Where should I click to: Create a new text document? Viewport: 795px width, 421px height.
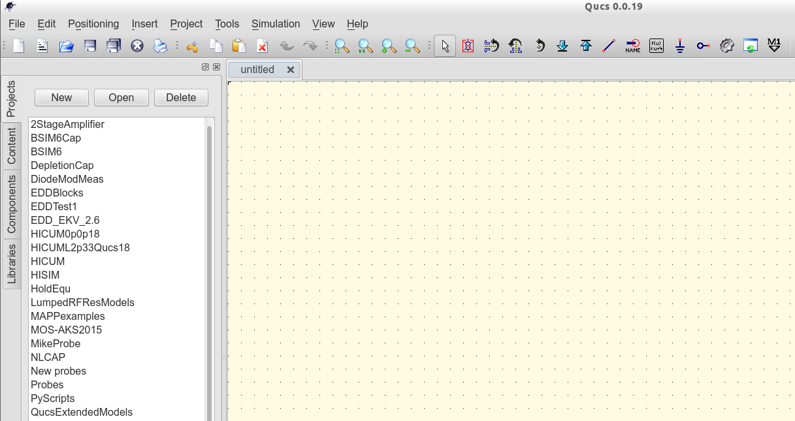tap(42, 46)
